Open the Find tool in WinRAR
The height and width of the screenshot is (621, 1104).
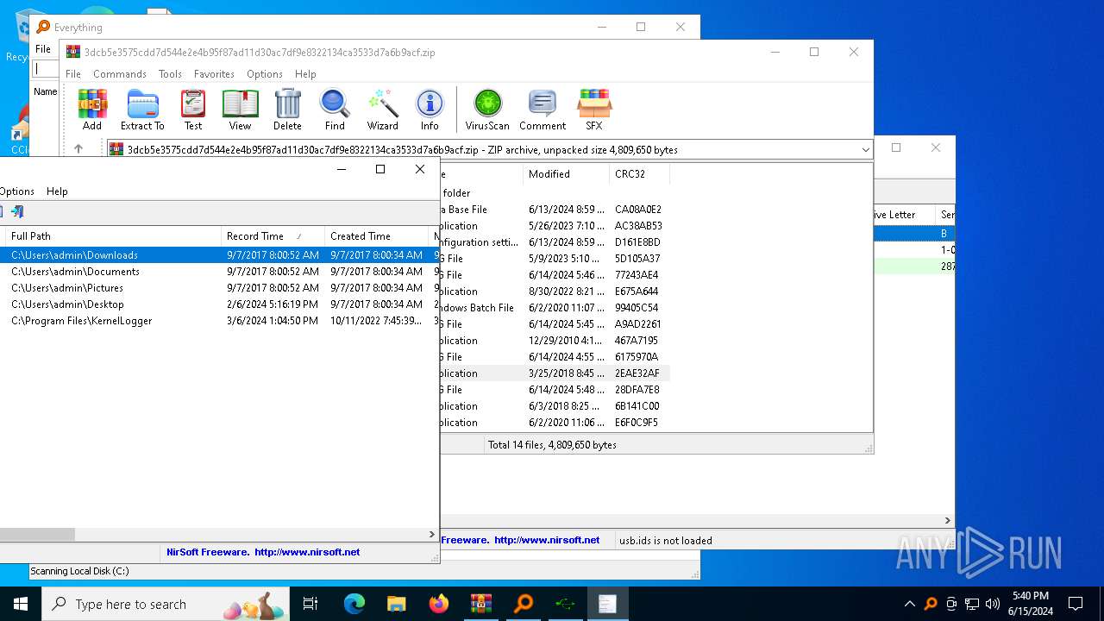click(x=335, y=110)
